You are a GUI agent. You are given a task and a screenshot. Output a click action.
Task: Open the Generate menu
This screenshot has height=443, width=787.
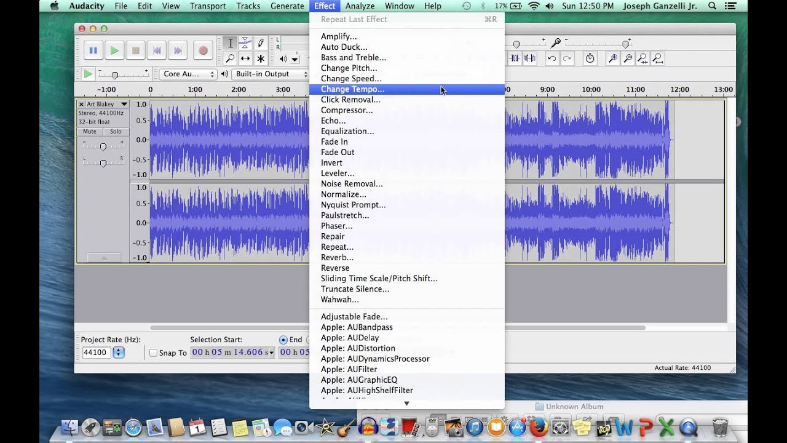pos(288,6)
